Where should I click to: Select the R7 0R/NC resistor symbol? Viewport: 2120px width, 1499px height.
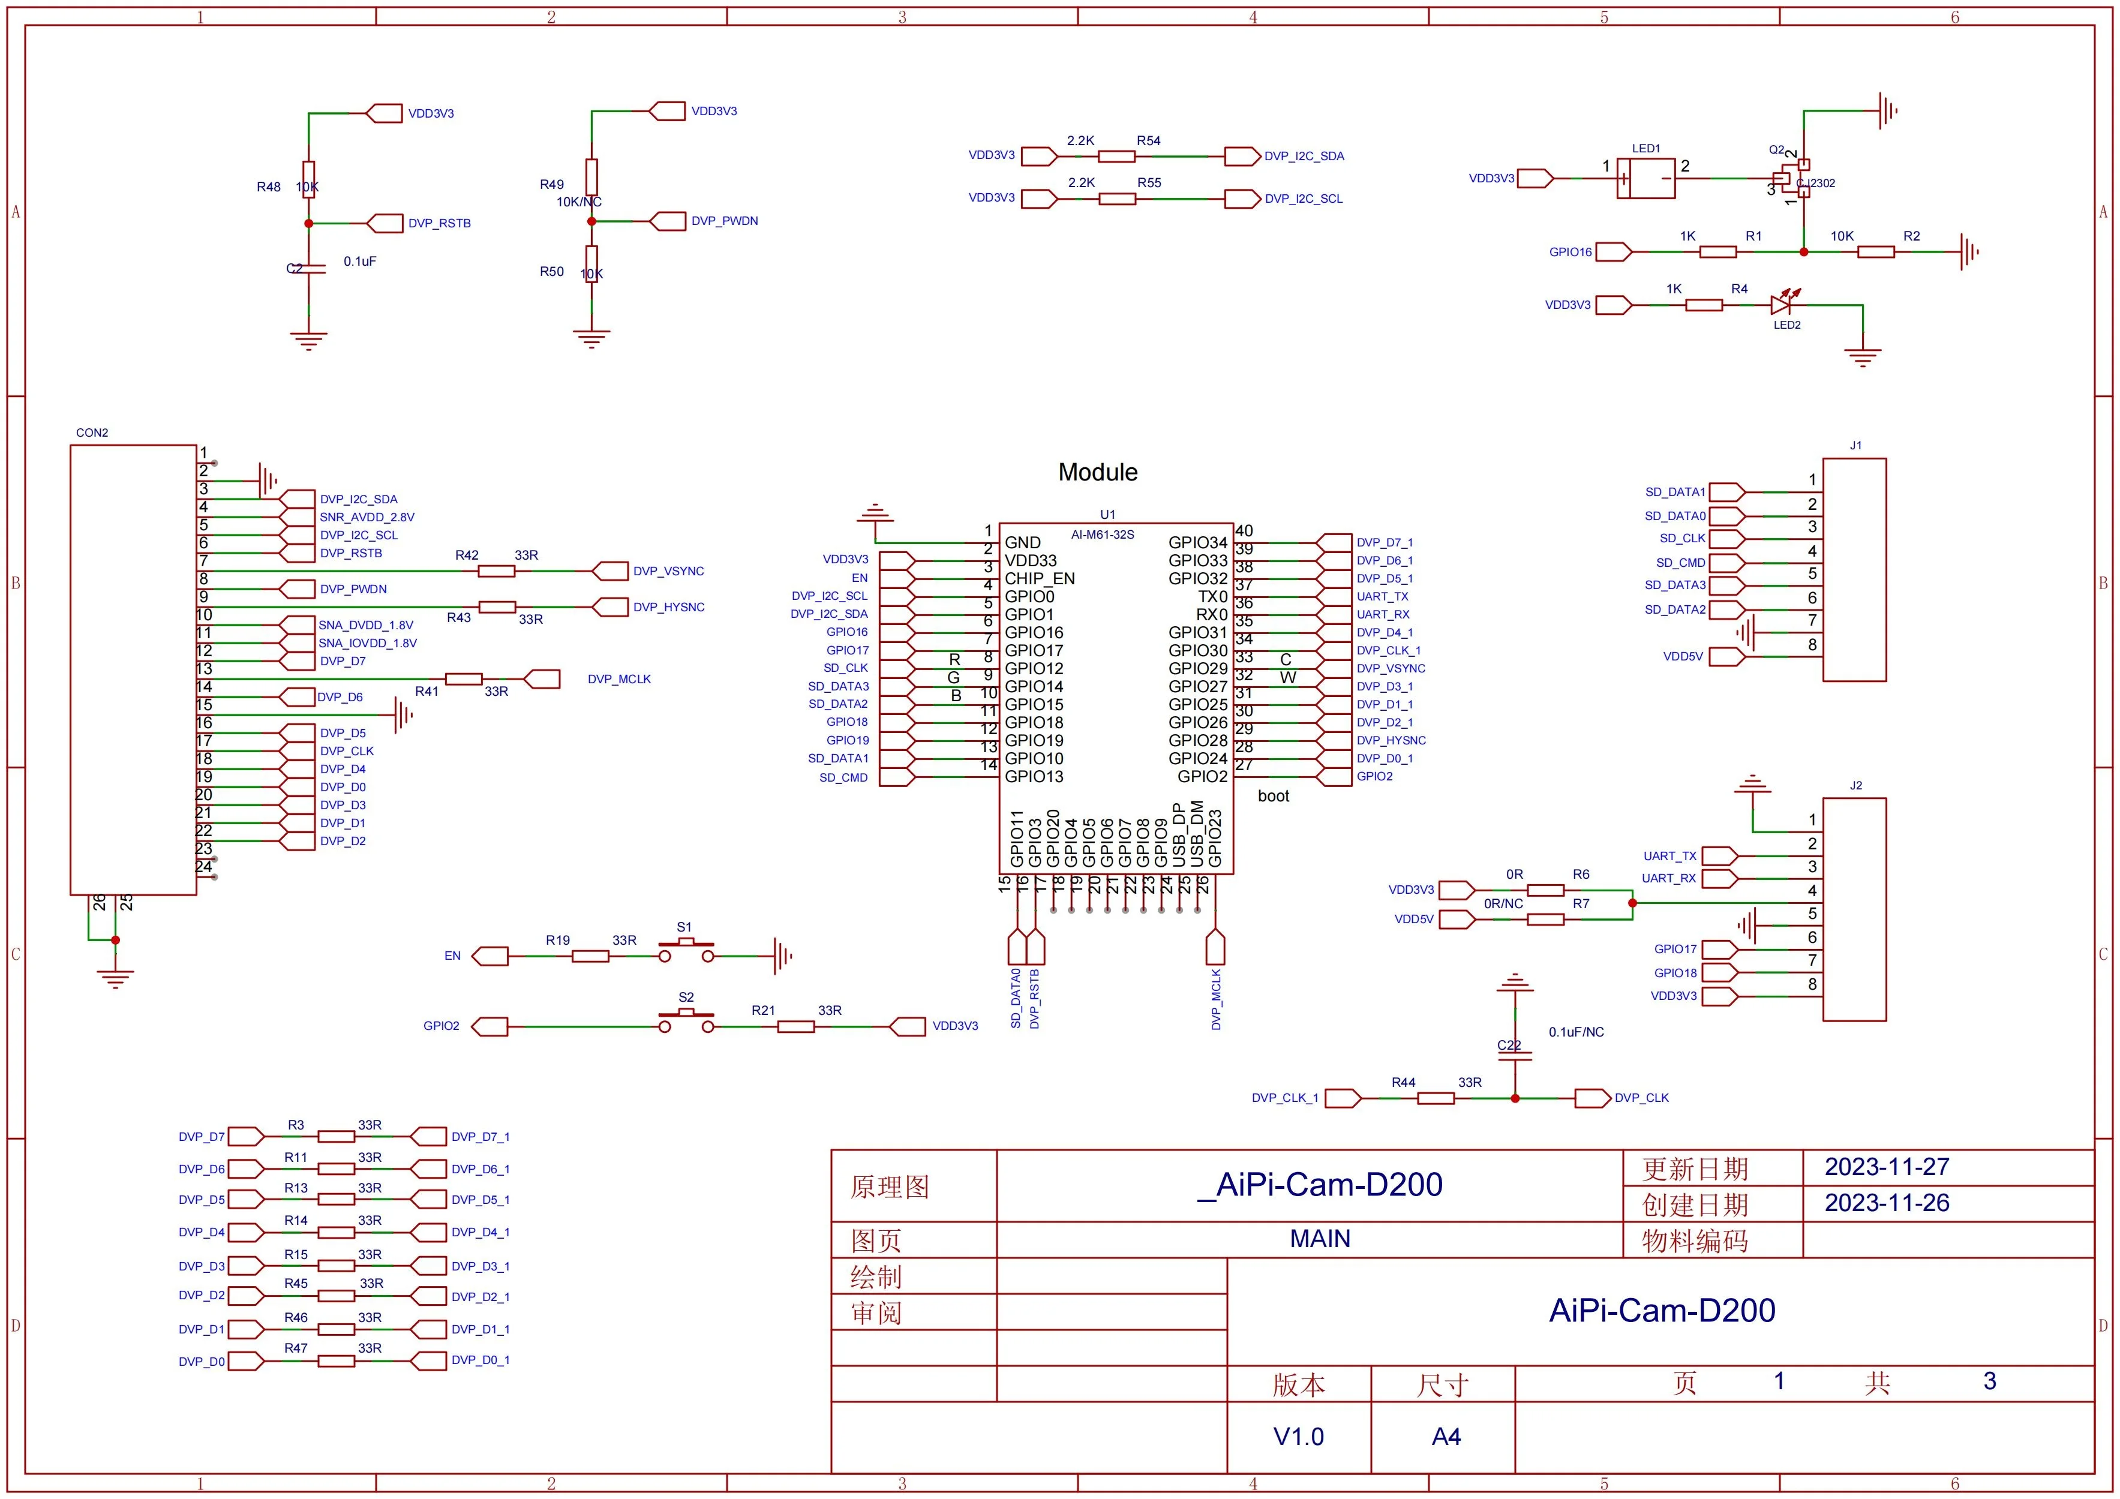(x=1546, y=918)
